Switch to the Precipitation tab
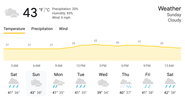Image resolution: width=185 pixels, height=99 pixels. tap(42, 29)
